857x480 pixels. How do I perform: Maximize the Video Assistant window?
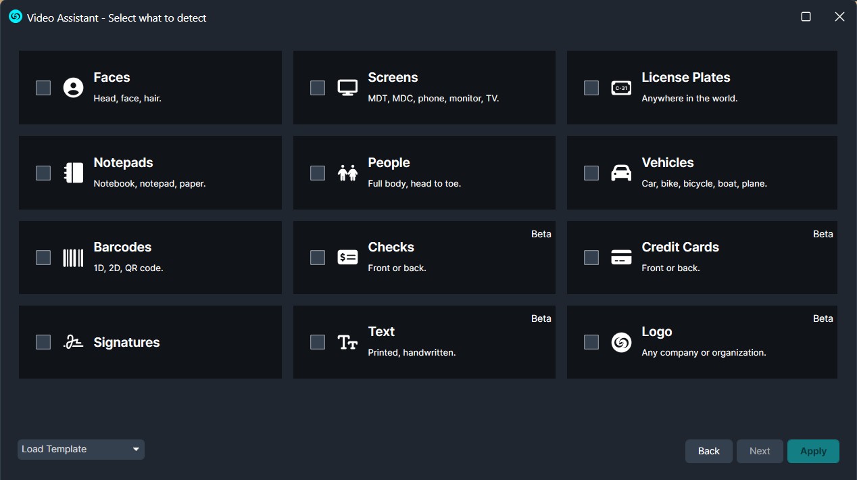coord(806,17)
